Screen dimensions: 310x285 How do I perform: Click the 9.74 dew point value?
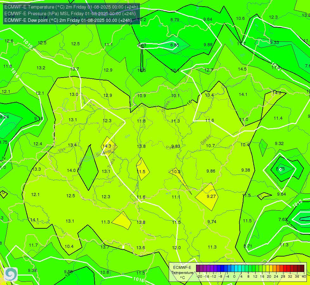pos(212,222)
